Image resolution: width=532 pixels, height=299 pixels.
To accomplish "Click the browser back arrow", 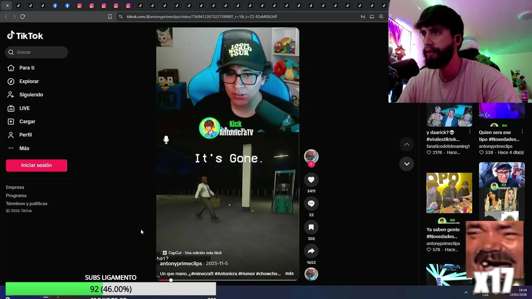I will point(6,17).
